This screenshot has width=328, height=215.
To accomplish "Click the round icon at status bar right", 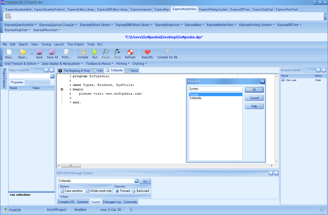I will click(x=322, y=210).
